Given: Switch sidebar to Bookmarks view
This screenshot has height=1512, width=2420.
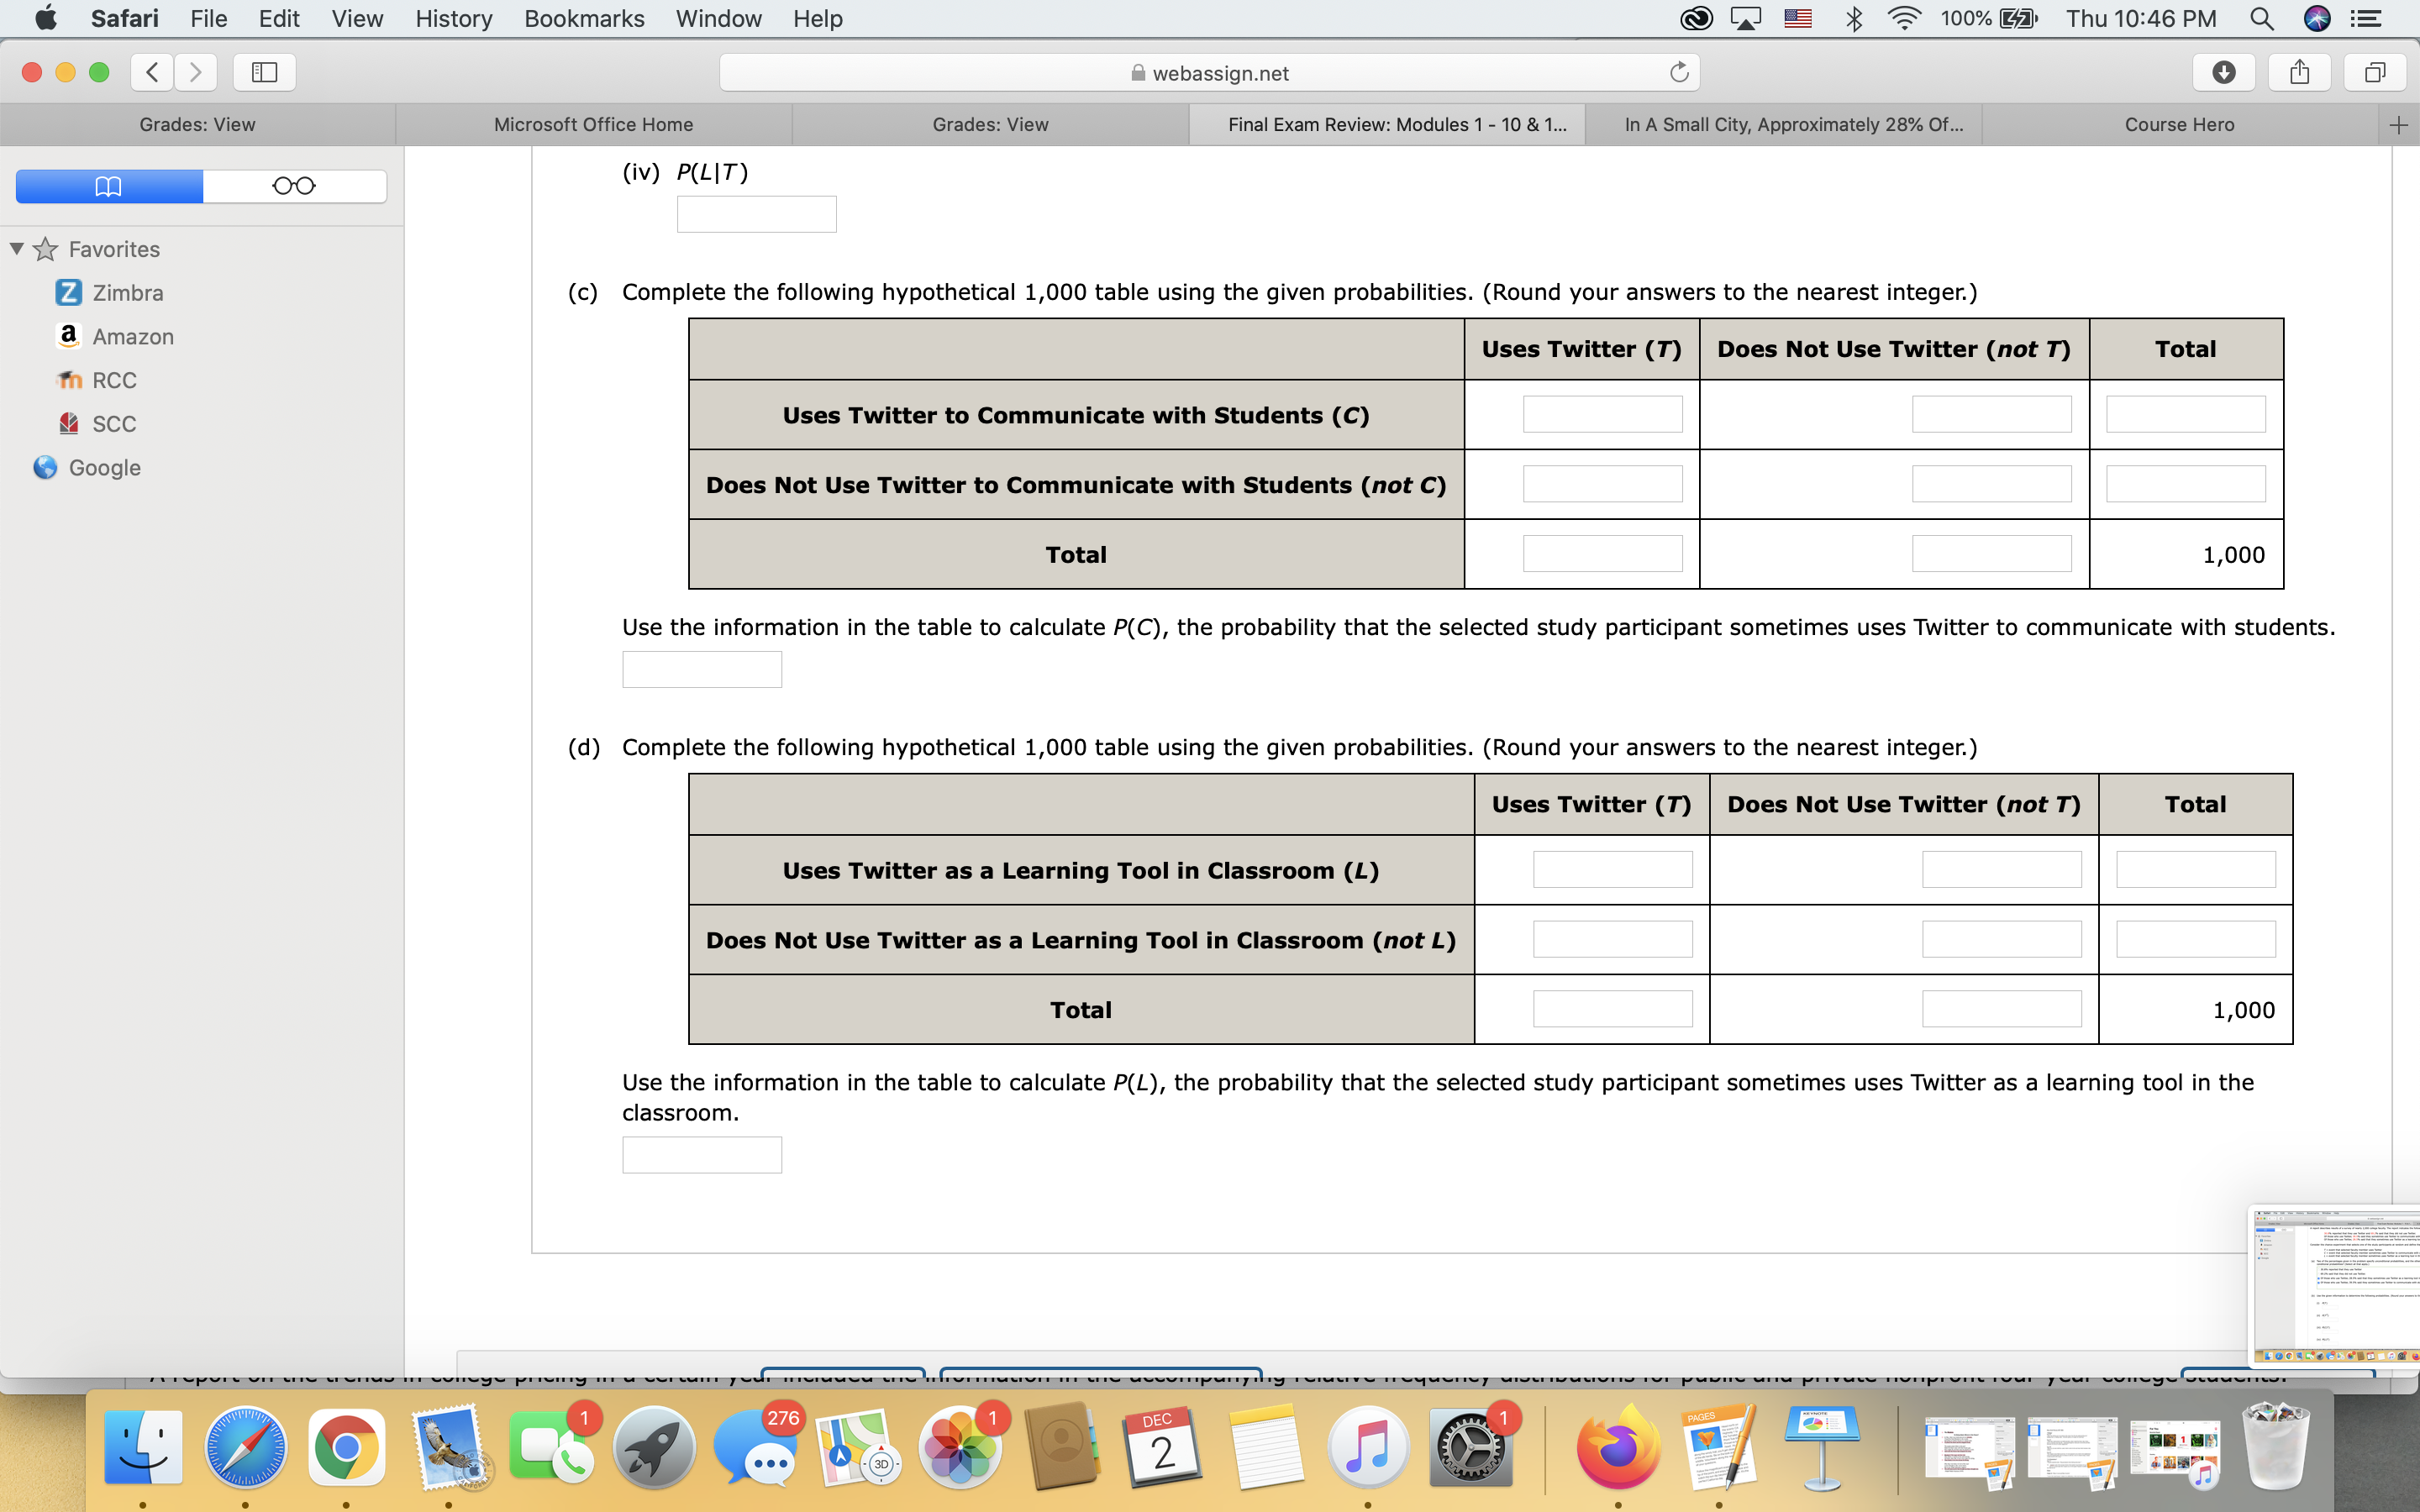Looking at the screenshot, I should (109, 186).
